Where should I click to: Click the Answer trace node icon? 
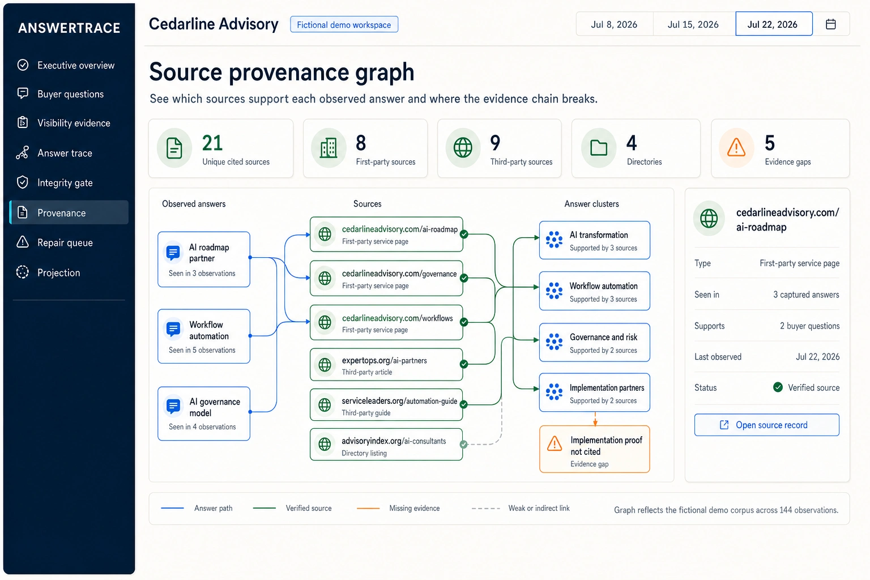[x=23, y=152]
